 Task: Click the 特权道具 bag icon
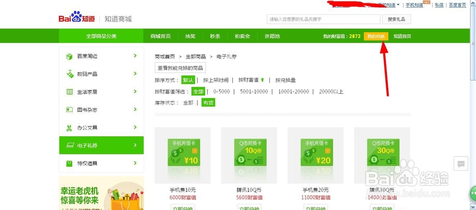(x=69, y=164)
